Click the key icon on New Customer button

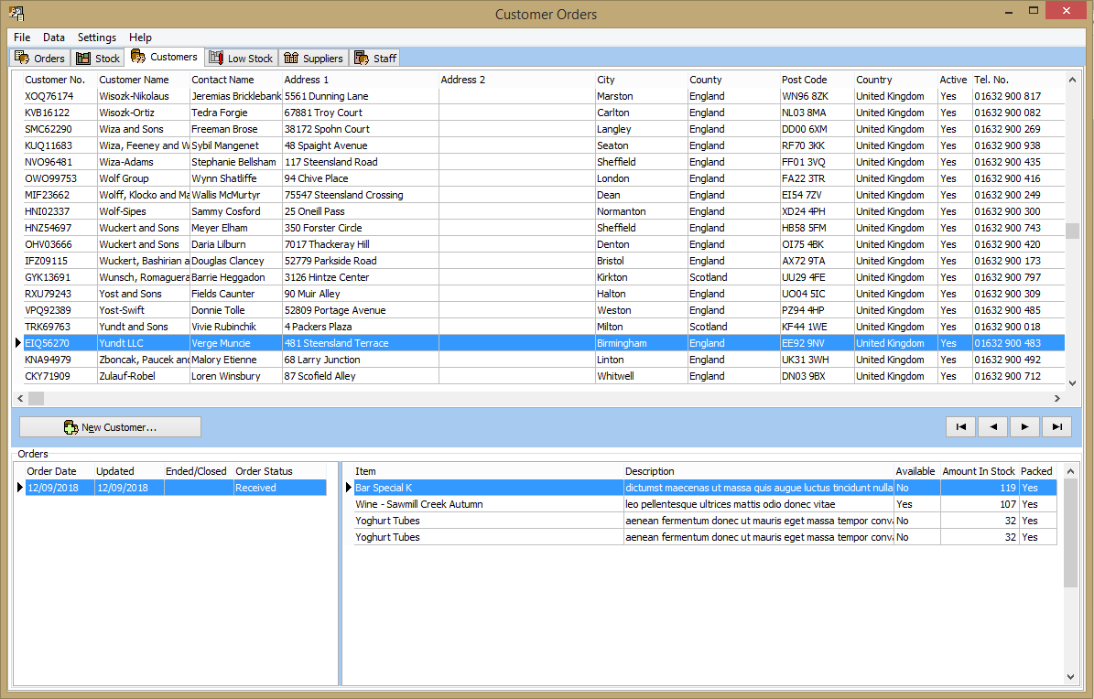[70, 426]
